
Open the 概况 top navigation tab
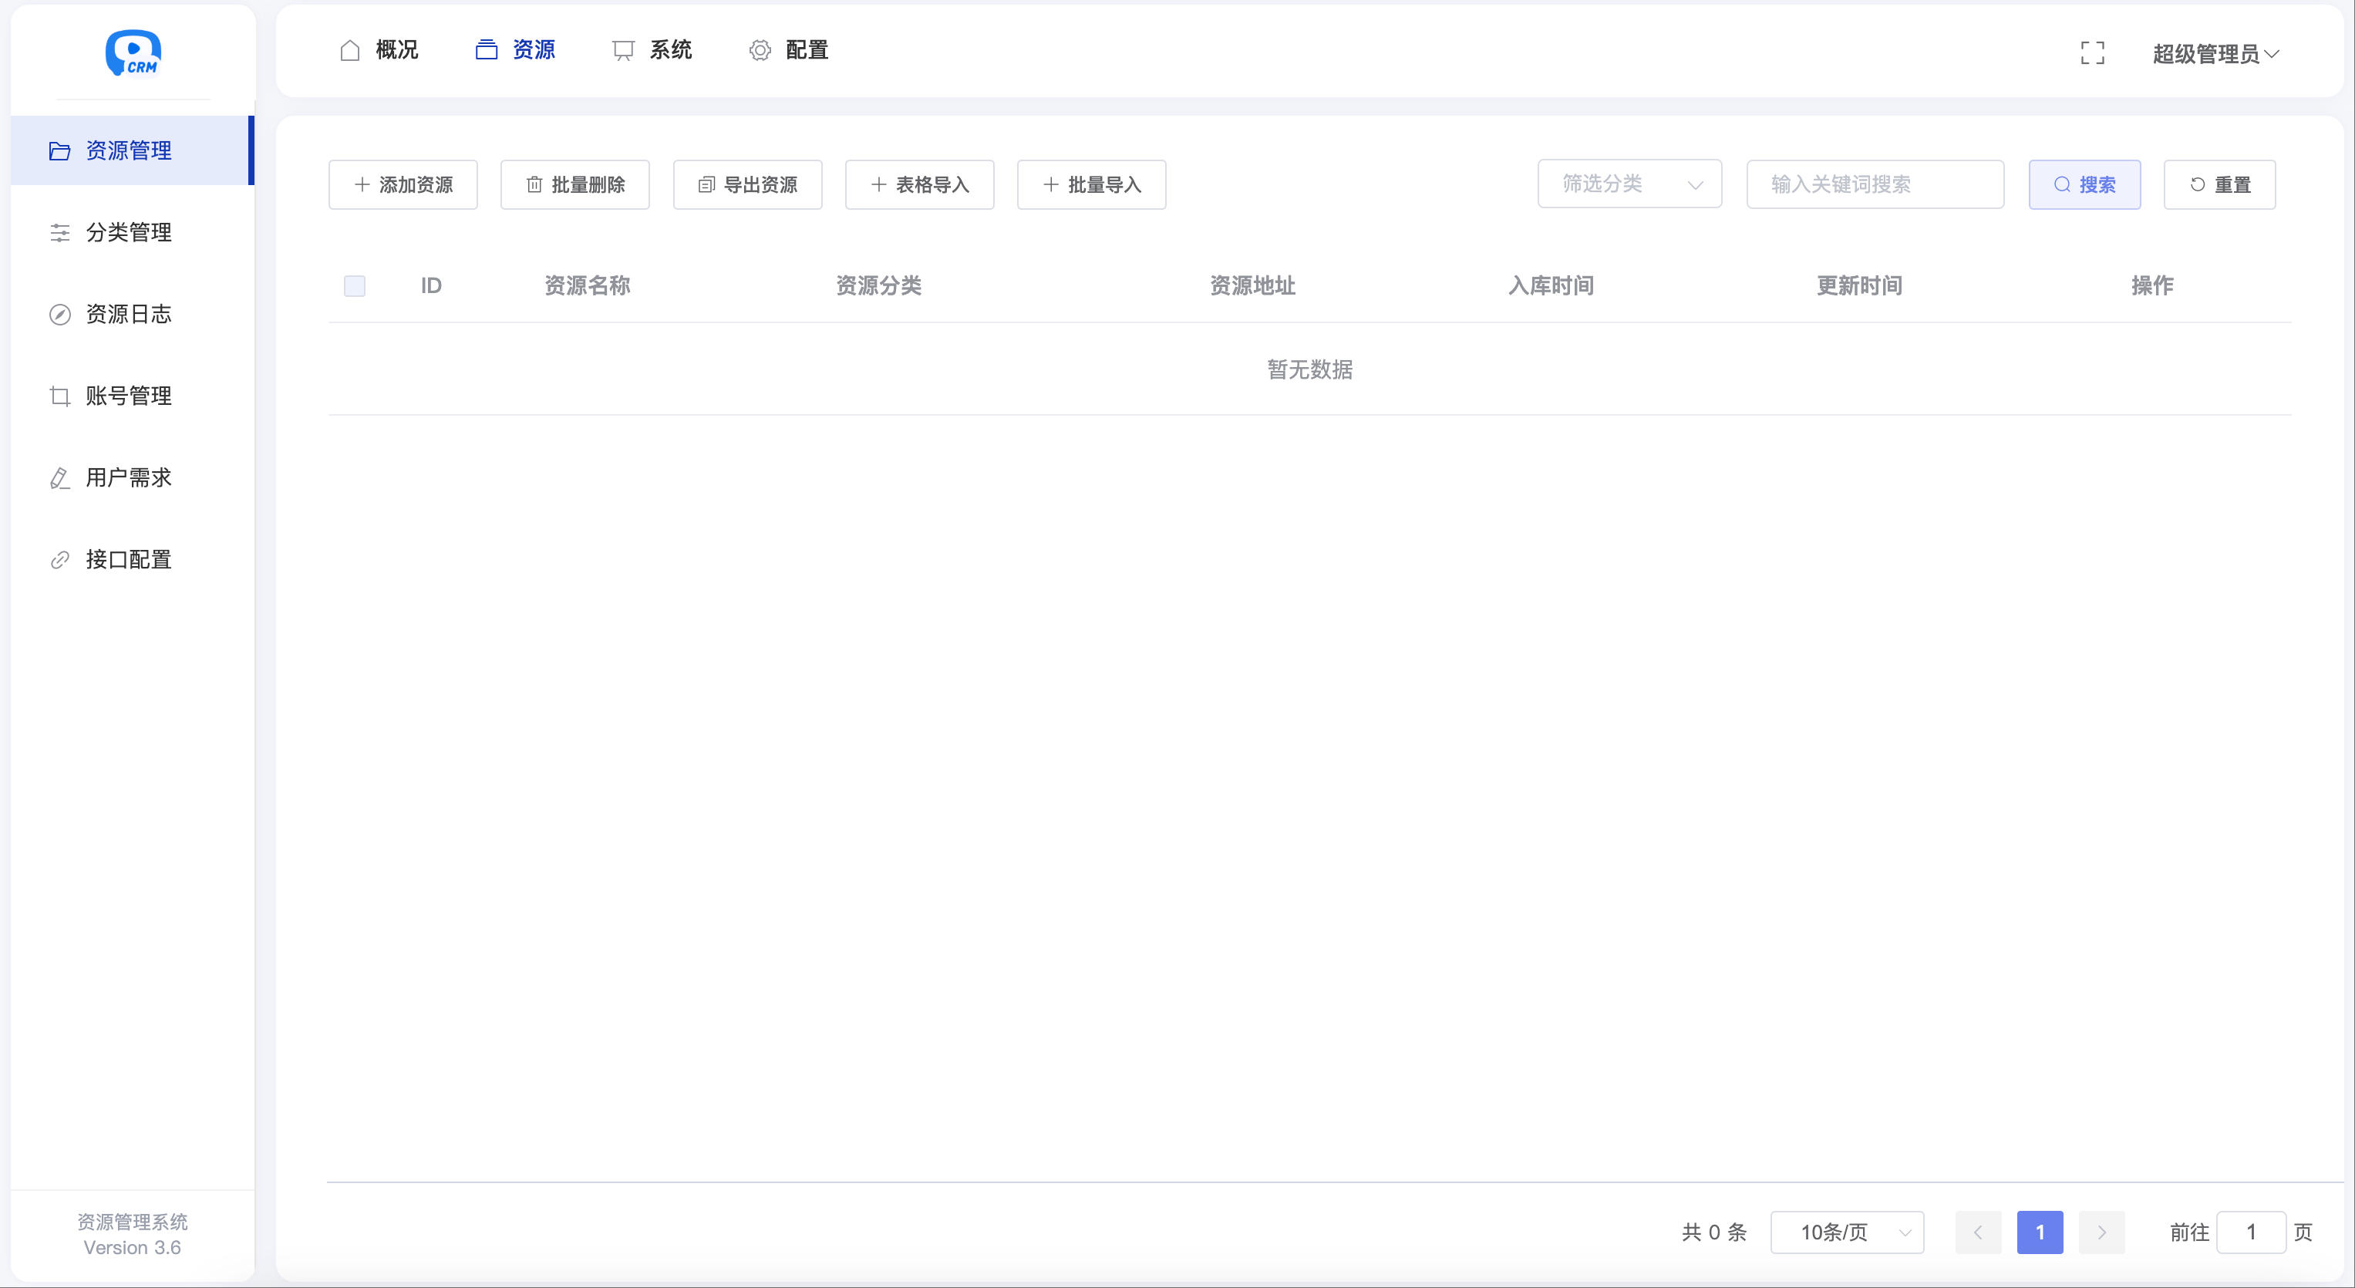coord(379,50)
